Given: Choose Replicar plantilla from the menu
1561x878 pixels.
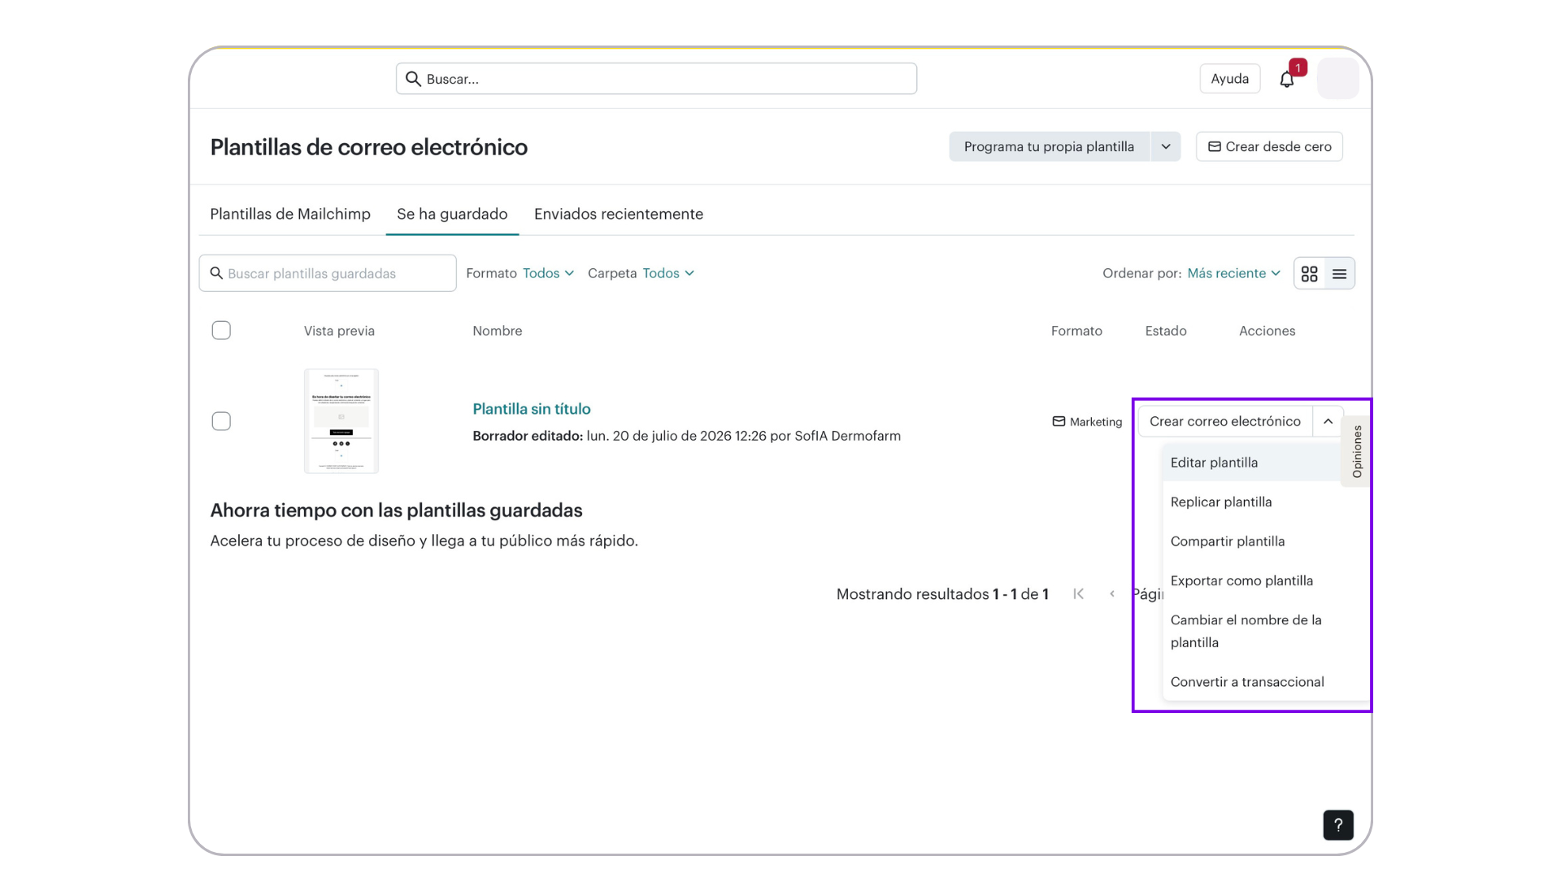Looking at the screenshot, I should 1266,502.
